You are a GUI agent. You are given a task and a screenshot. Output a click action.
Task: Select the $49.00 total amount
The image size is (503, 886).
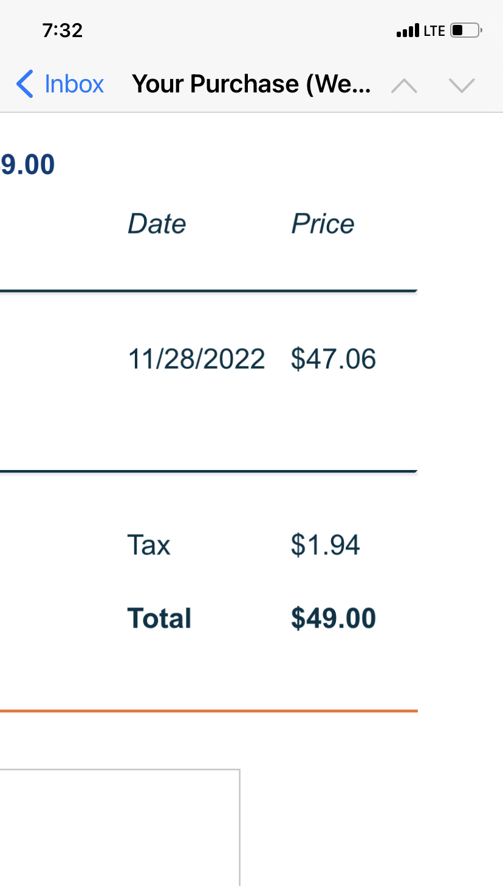pyautogui.click(x=334, y=618)
